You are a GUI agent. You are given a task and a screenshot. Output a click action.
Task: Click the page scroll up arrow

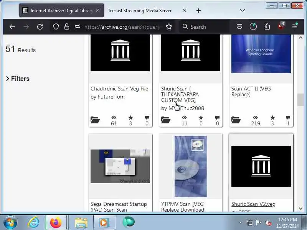tap(300, 38)
